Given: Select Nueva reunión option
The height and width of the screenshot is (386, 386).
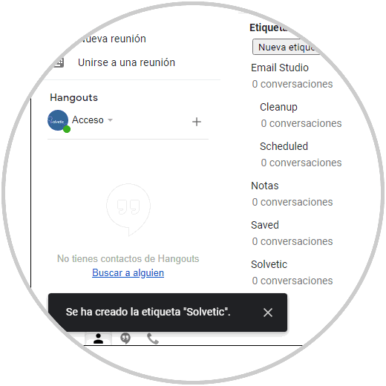Looking at the screenshot, I should 113,39.
